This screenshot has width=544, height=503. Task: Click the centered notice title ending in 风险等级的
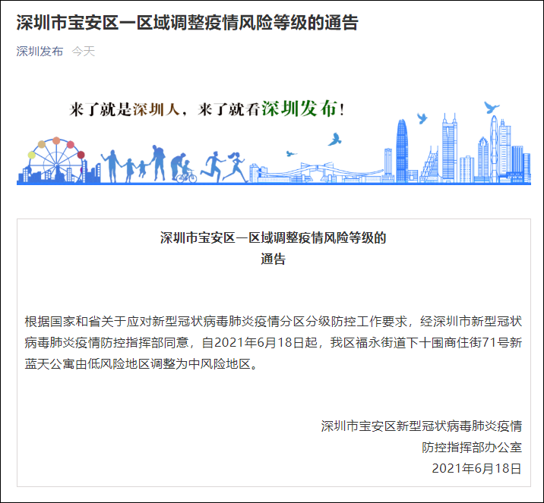[273, 238]
